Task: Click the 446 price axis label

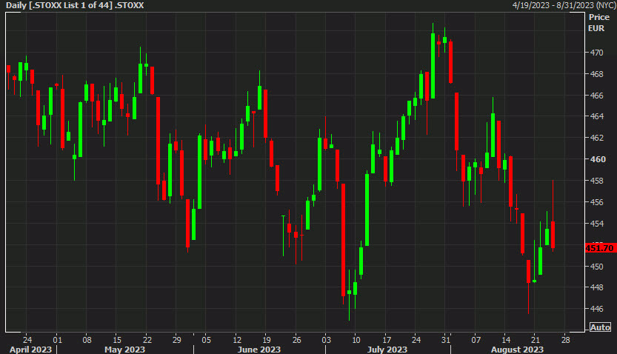Action: [596, 309]
